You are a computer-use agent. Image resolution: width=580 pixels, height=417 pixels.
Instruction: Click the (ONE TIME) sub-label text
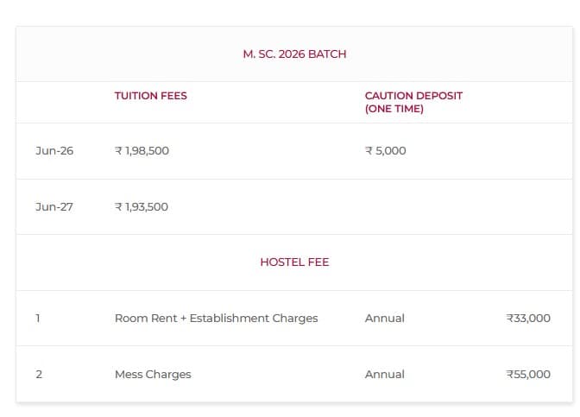coord(394,109)
